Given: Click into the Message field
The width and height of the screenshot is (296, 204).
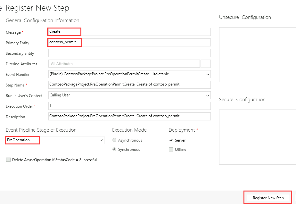Looking at the screenshot, I should pos(129,32).
